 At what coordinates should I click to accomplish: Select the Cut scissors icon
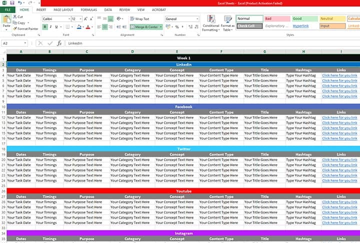click(x=14, y=16)
